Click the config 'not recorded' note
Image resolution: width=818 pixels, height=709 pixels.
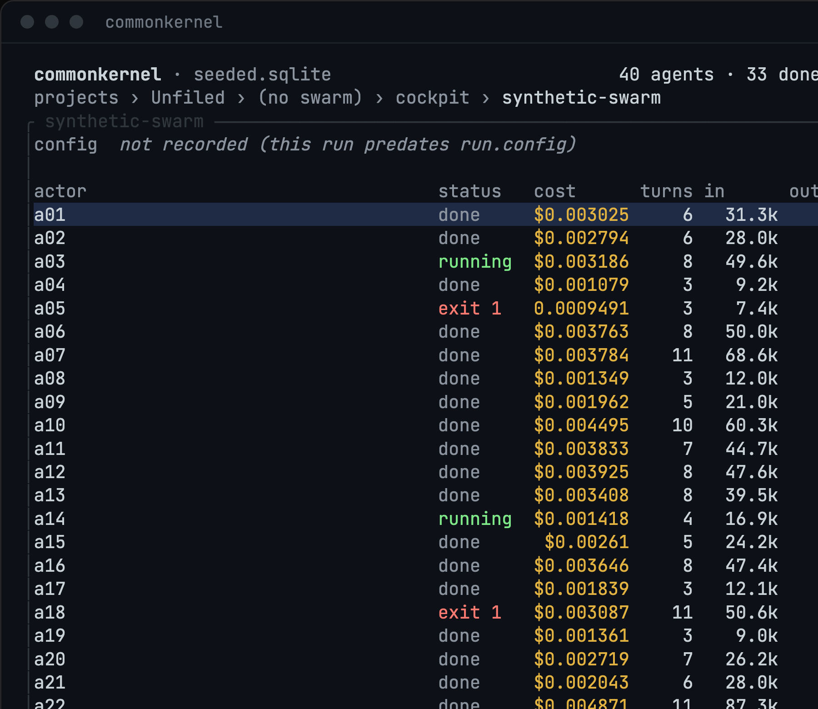[348, 145]
